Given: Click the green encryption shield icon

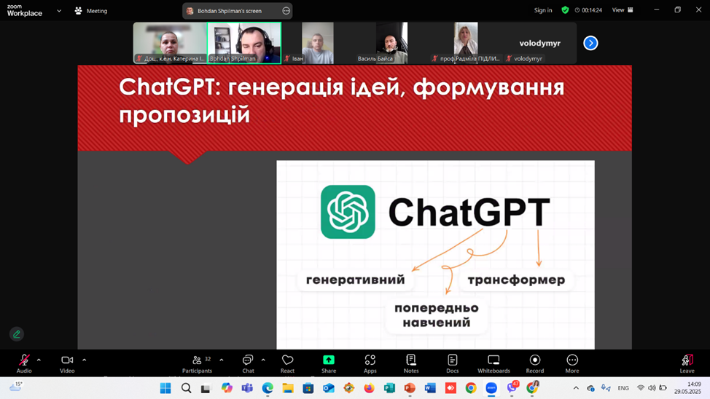Looking at the screenshot, I should [565, 10].
